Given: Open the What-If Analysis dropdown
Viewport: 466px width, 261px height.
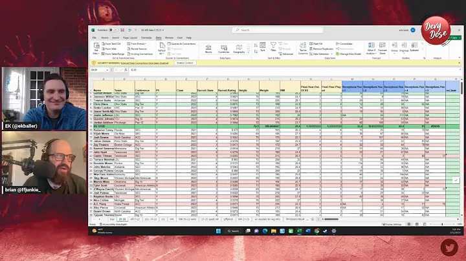Looking at the screenshot, I should [372, 48].
